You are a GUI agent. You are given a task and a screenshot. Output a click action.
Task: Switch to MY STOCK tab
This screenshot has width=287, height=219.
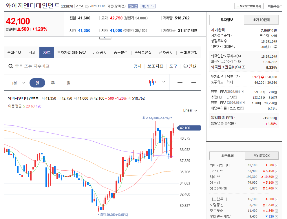click(262, 156)
